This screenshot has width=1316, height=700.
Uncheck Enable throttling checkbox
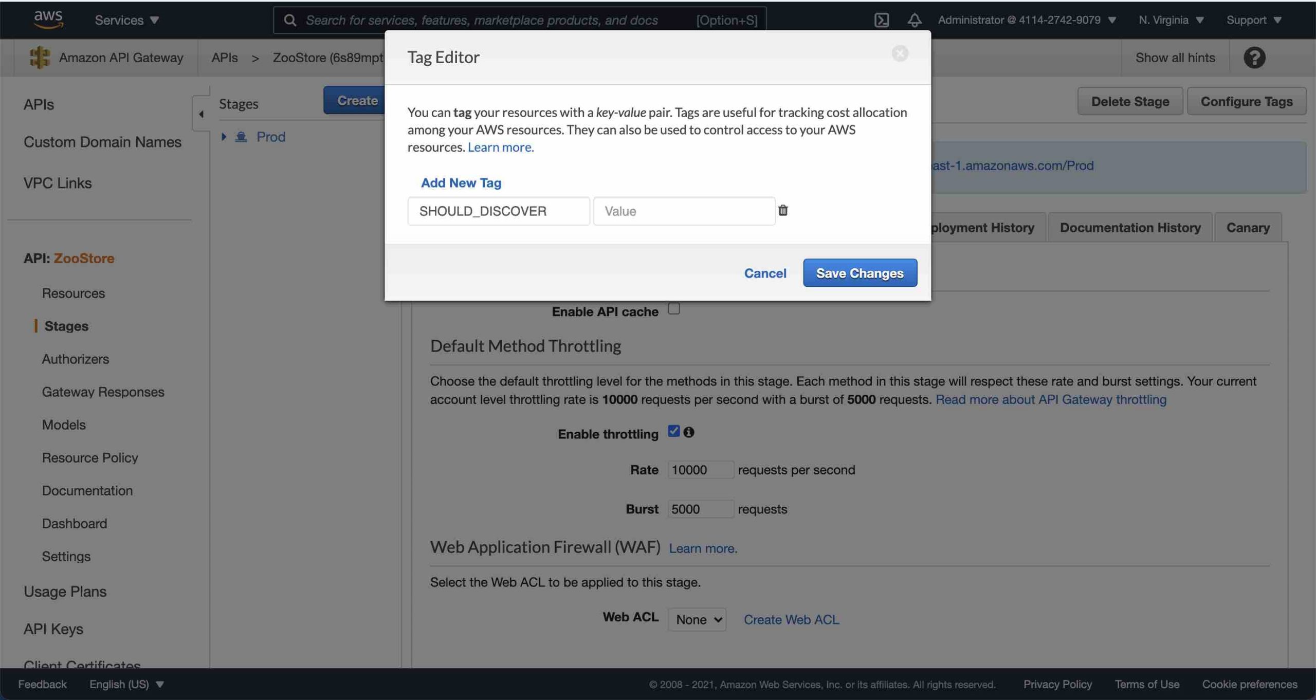673,431
